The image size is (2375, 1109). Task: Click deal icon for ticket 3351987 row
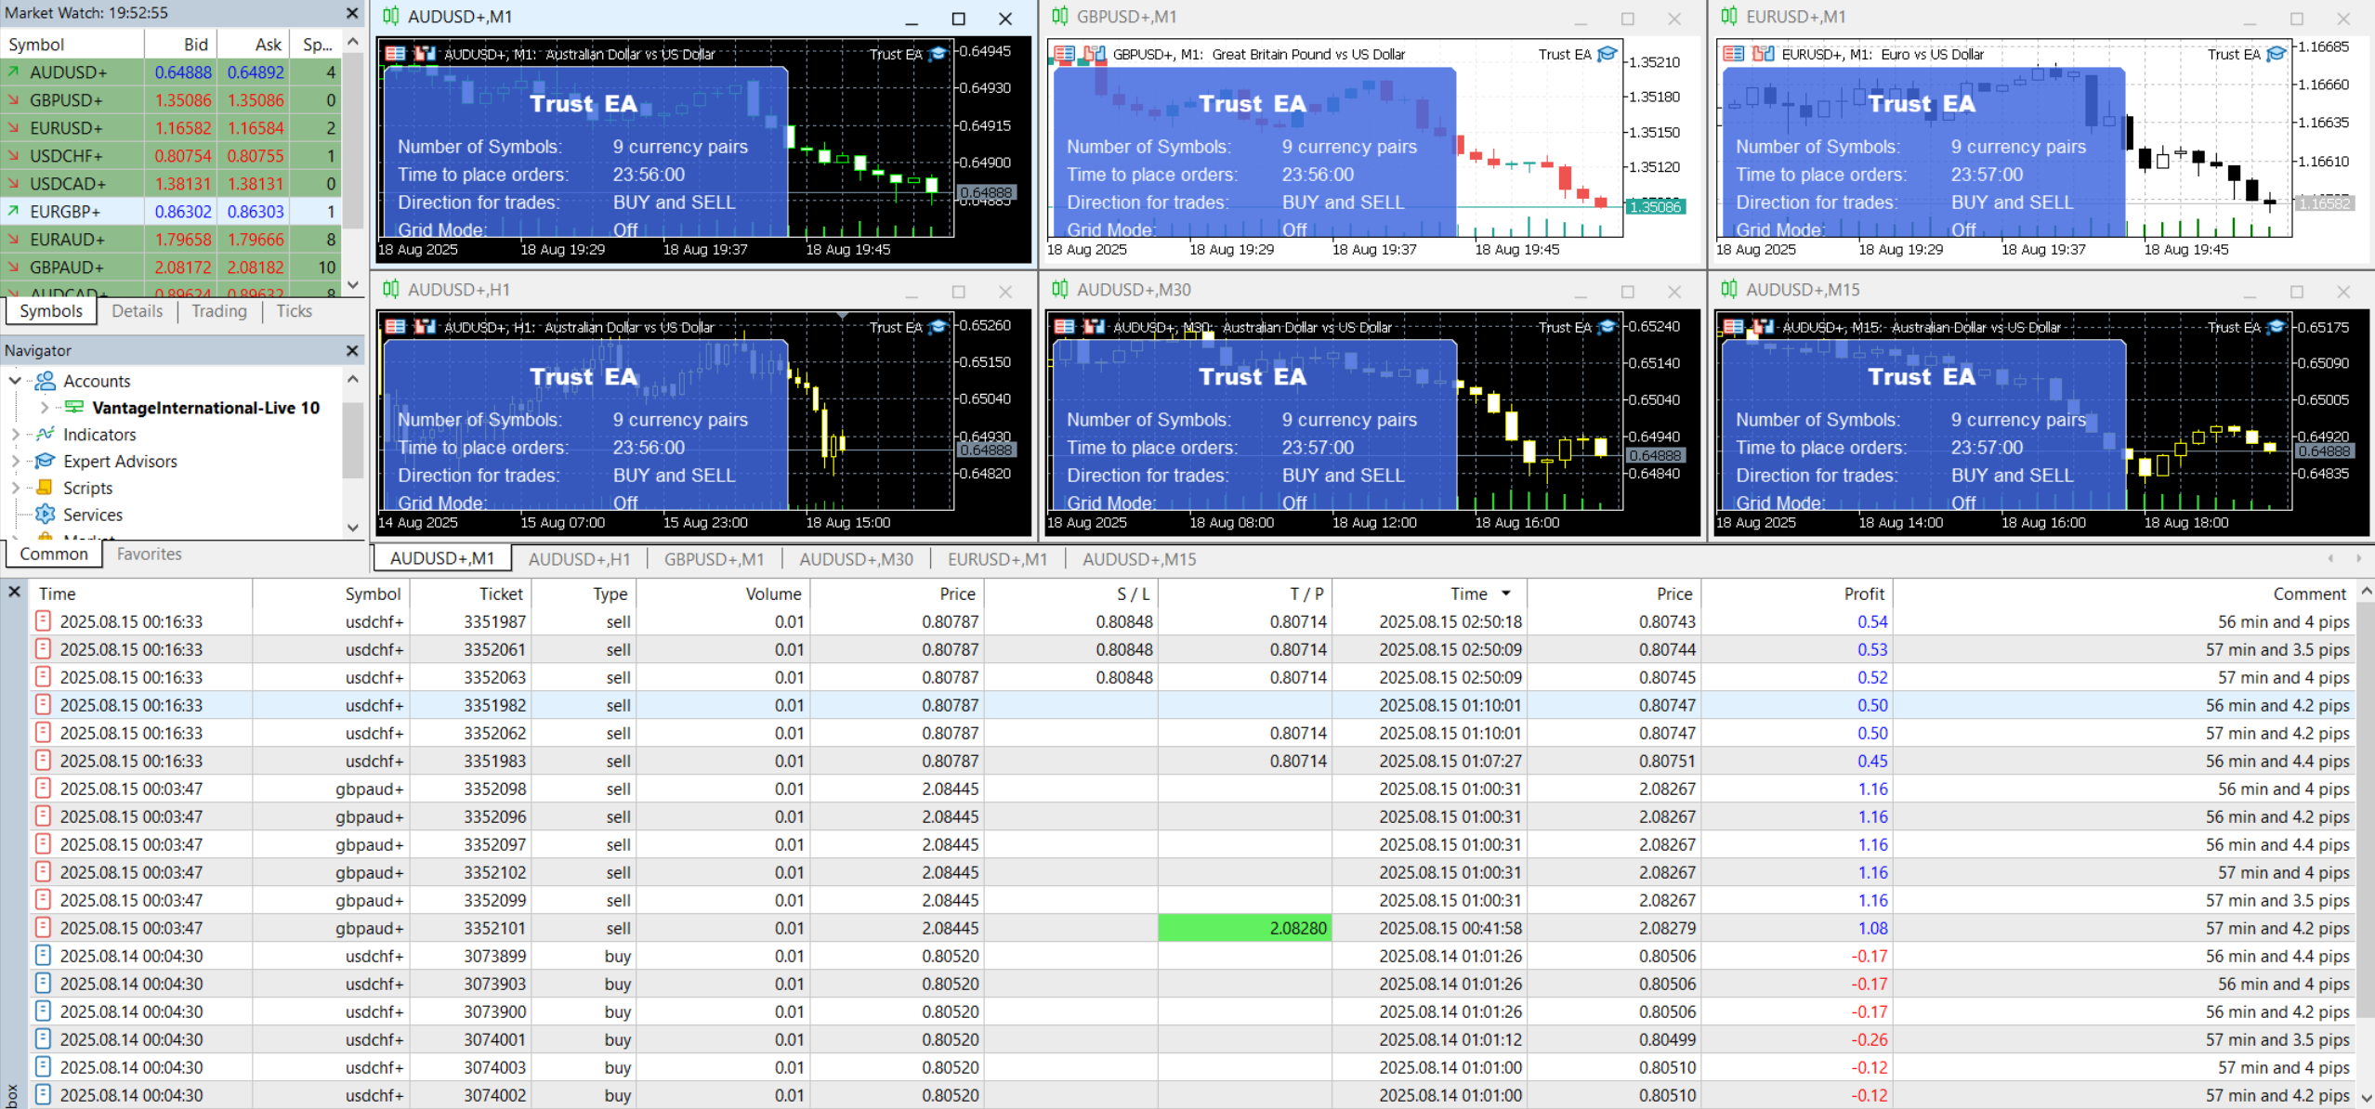(x=43, y=621)
